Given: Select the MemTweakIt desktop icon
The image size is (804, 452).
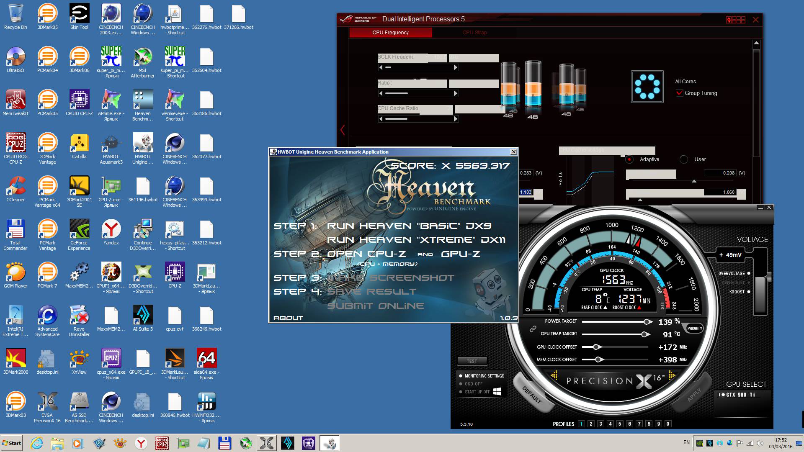Looking at the screenshot, I should 15,103.
